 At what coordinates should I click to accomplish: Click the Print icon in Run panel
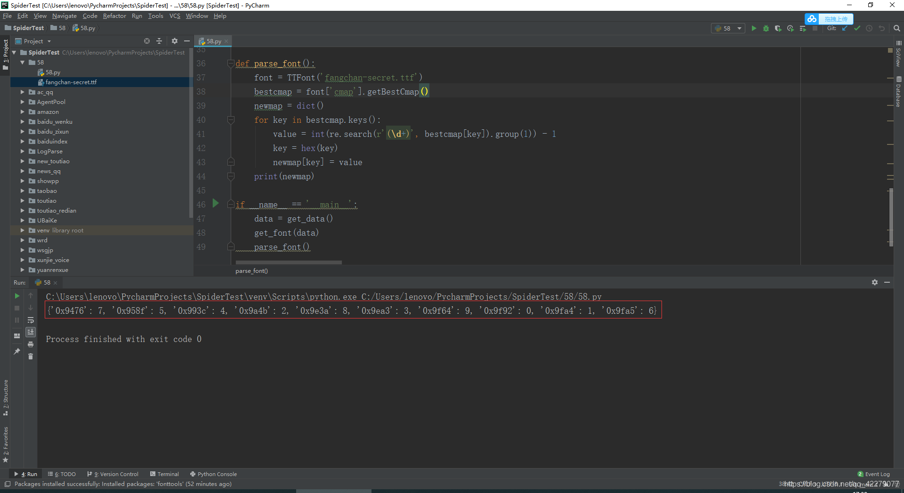pyautogui.click(x=31, y=344)
